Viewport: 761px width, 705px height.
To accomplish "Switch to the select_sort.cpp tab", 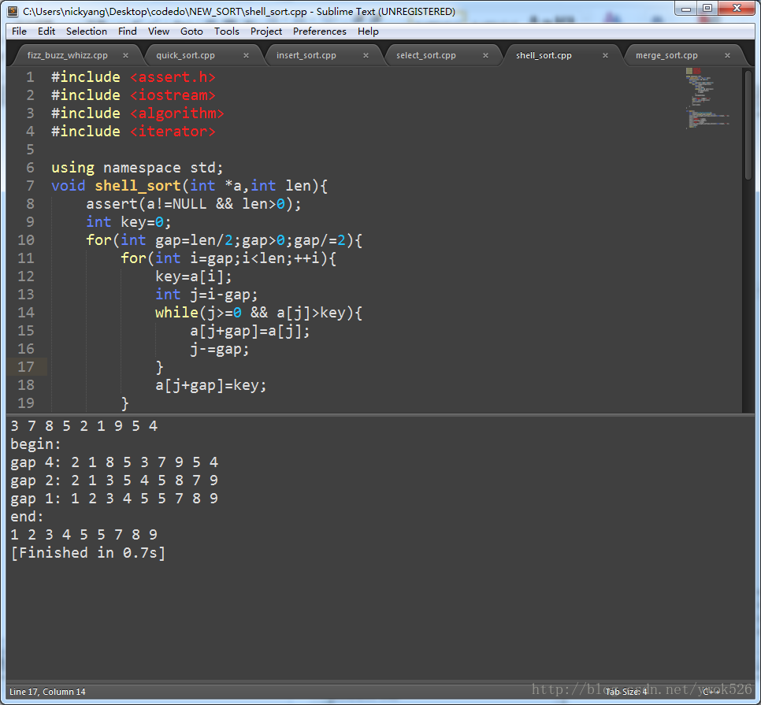I will click(x=426, y=55).
